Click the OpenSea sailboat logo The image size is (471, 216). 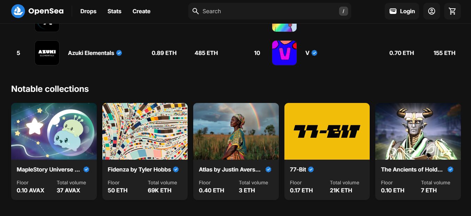18,11
